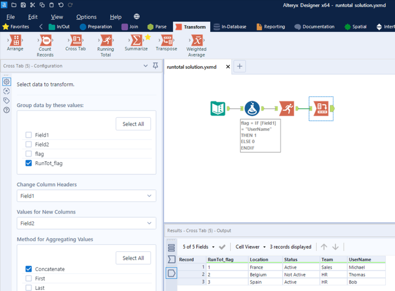Apply field selection checkmark in Results
Screen dimensions: 395x291
222,247
